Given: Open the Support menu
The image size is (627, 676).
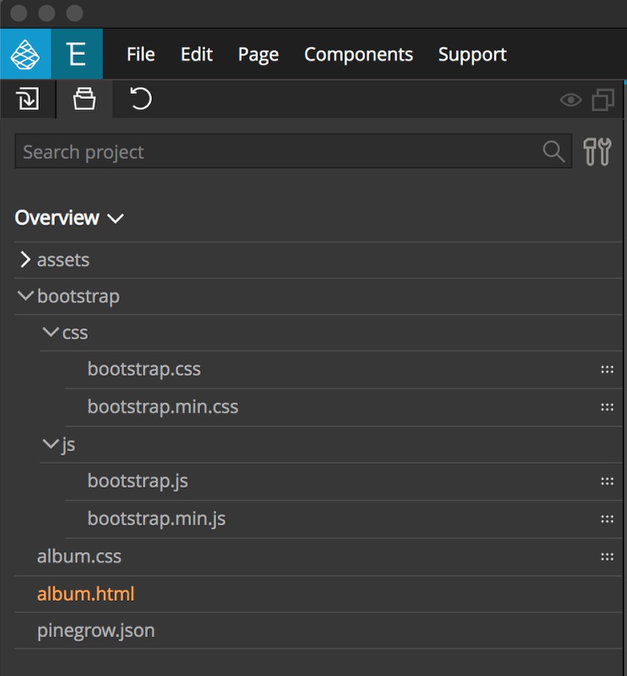Looking at the screenshot, I should [472, 55].
